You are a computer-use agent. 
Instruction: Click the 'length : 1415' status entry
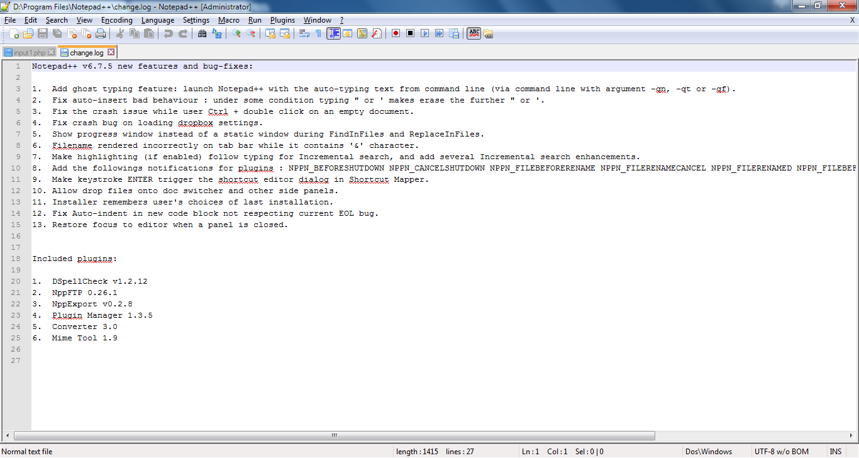(x=417, y=452)
